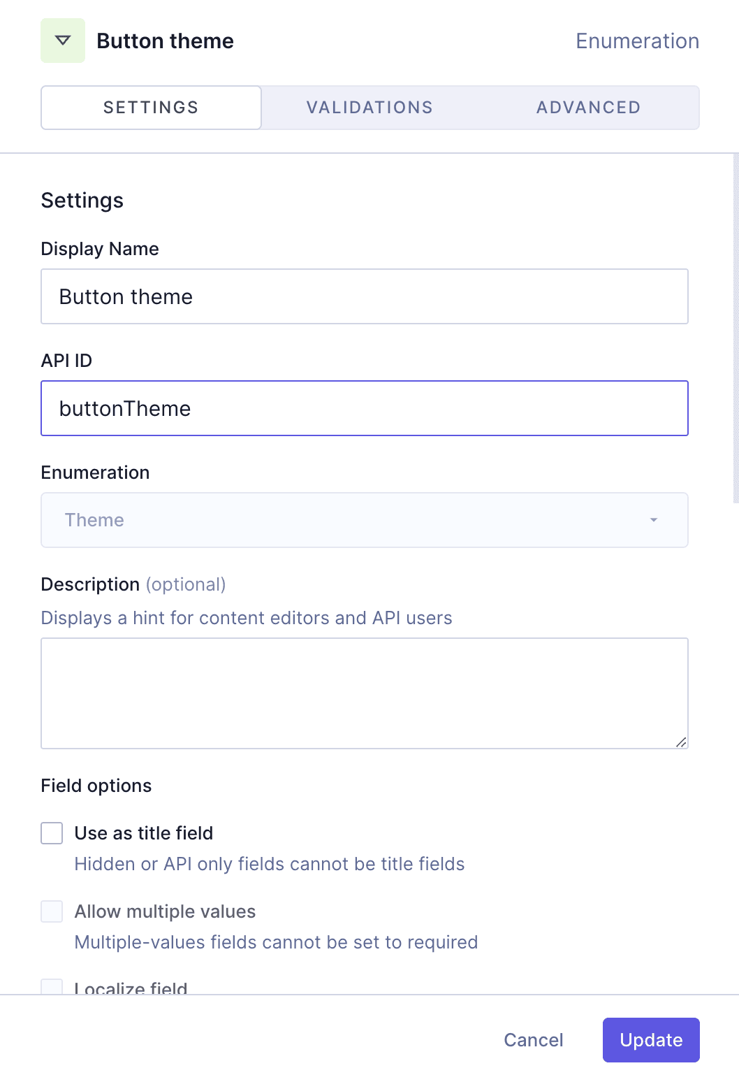739x1082 pixels.
Task: Click the chevron inside the Enumeration selector
Action: [654, 520]
